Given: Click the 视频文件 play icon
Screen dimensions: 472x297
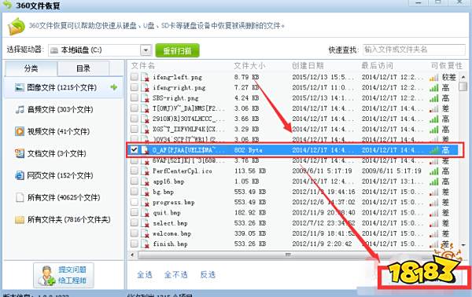Looking at the screenshot, I should pyautogui.click(x=20, y=132).
